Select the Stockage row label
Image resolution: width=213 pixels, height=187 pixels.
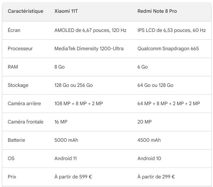point(18,85)
